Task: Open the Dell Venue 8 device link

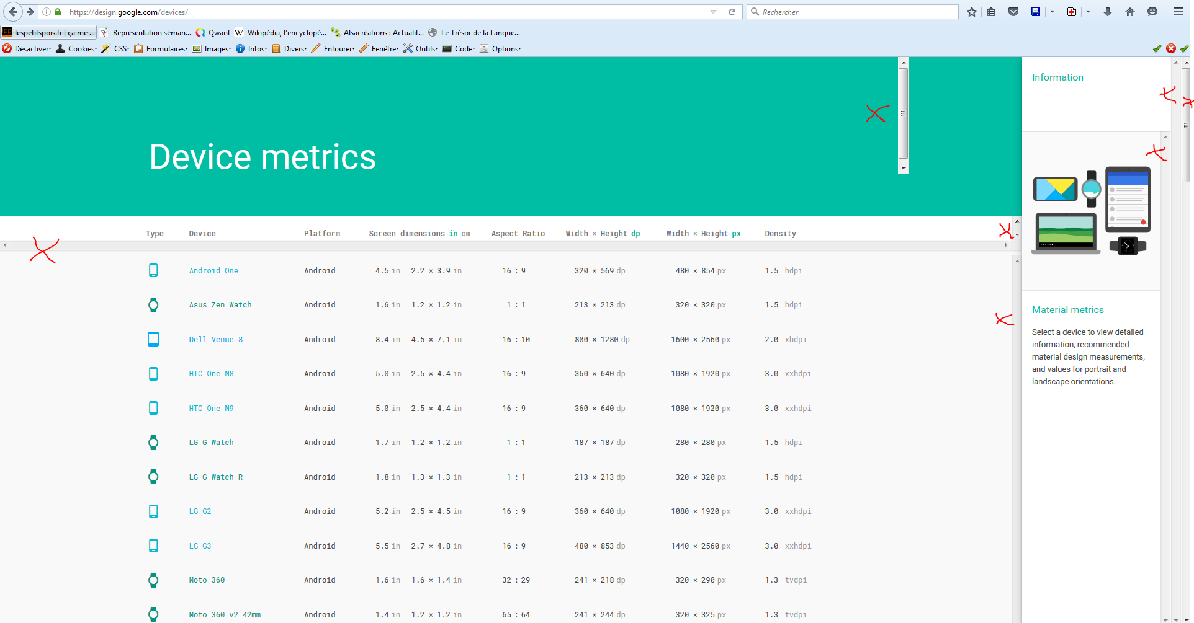Action: click(x=215, y=340)
